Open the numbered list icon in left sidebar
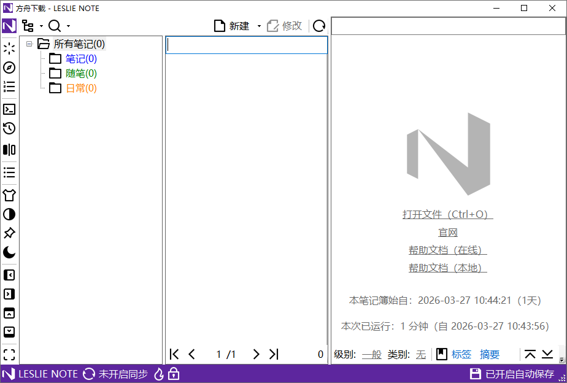Screen dimensions: 567x383 tap(9, 87)
